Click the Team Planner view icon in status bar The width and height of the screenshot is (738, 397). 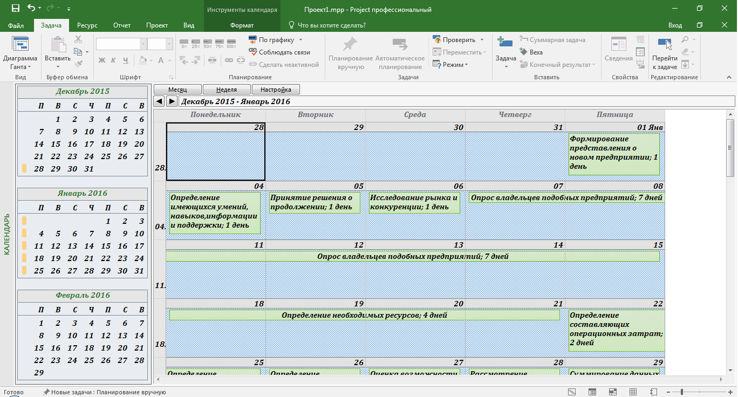point(612,392)
